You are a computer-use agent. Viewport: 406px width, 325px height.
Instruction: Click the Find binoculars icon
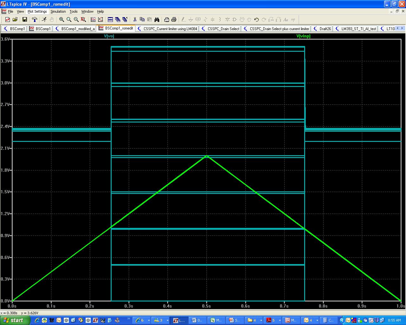[x=157, y=20]
